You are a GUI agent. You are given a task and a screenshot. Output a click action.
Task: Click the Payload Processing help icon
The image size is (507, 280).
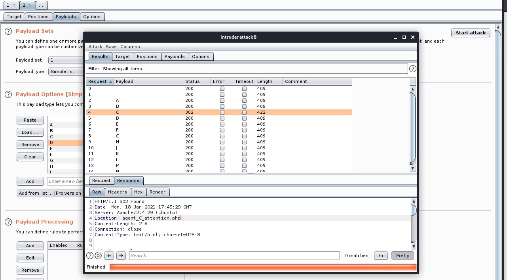[8, 222]
